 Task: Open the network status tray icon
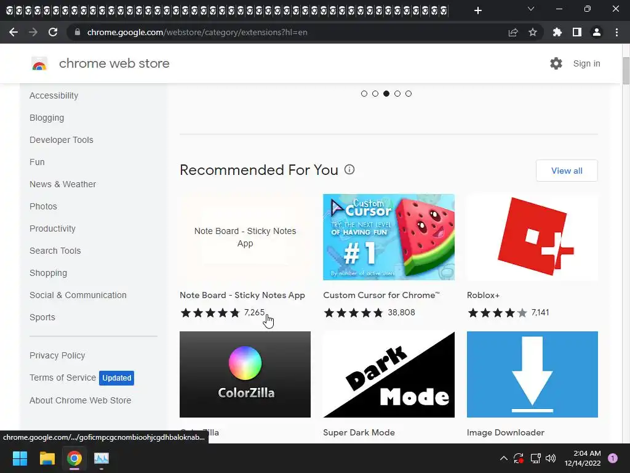[x=535, y=458]
